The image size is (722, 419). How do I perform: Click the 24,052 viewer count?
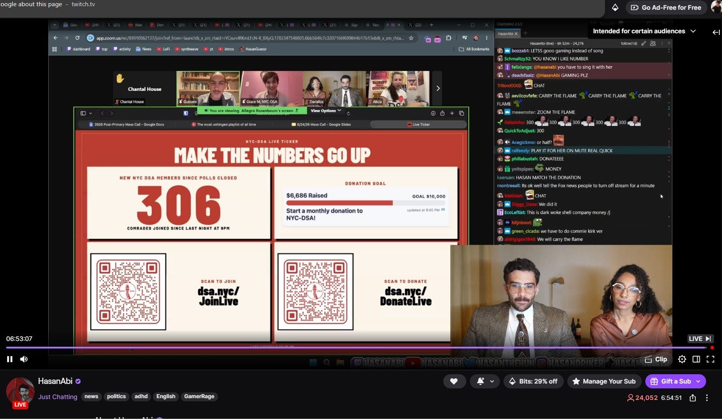(642, 398)
